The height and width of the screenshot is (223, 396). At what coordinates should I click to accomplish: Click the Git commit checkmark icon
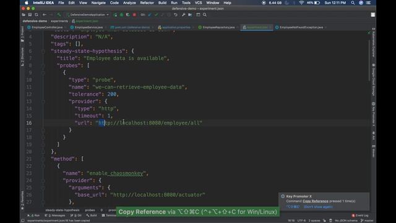click(x=156, y=15)
